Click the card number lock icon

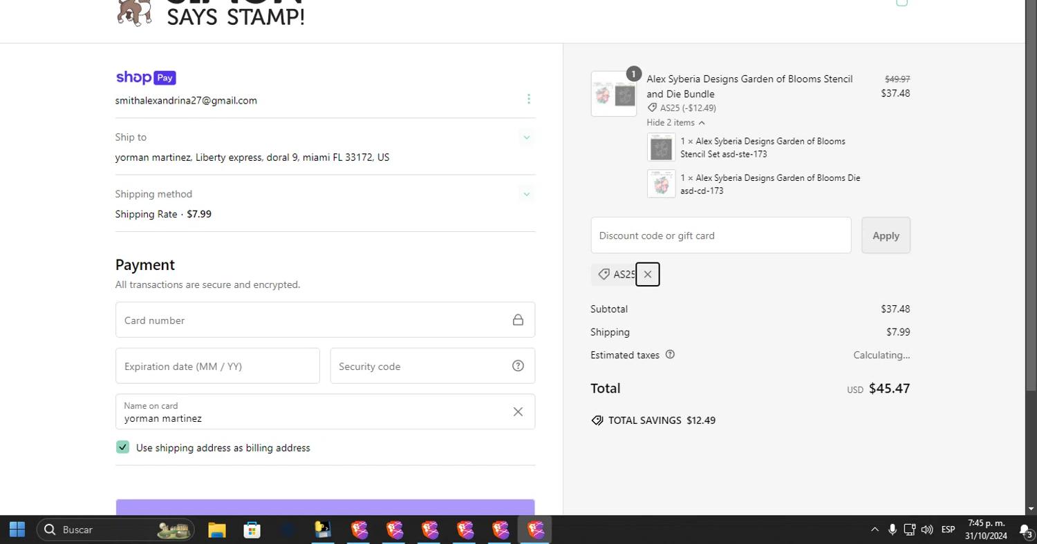tap(518, 320)
